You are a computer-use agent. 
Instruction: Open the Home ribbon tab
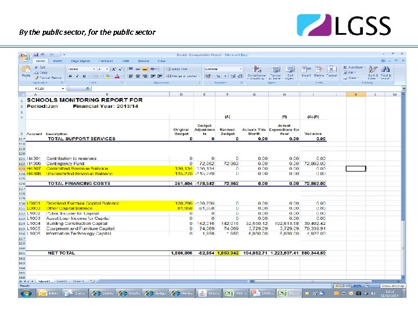[x=40, y=61]
